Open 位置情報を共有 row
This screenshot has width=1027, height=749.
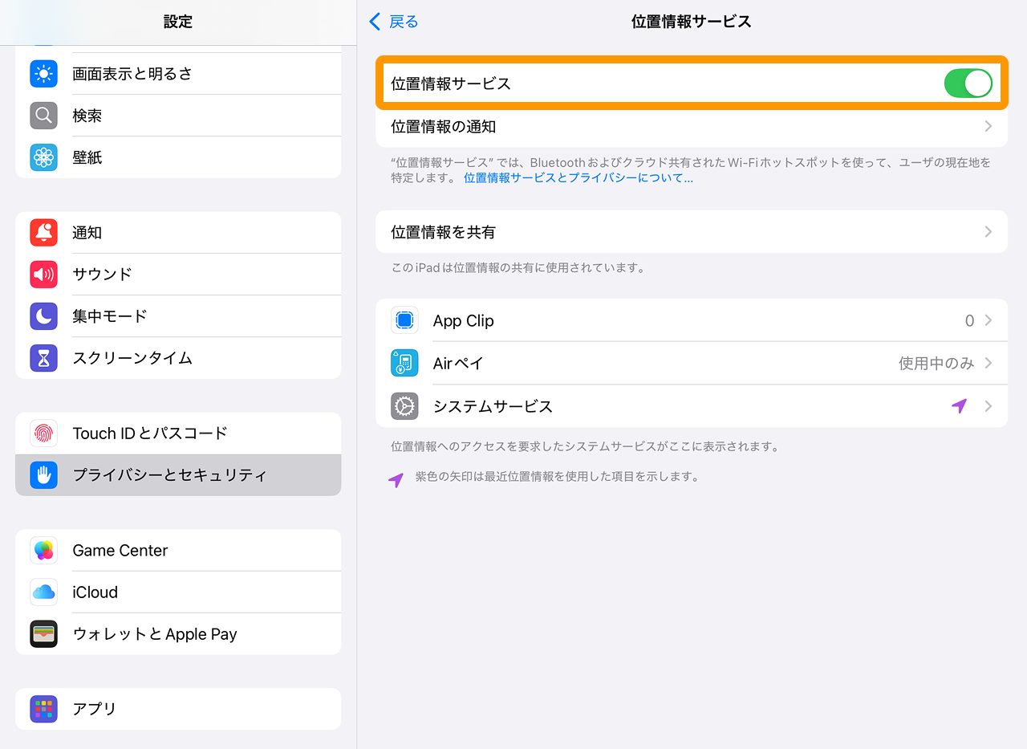coord(692,232)
